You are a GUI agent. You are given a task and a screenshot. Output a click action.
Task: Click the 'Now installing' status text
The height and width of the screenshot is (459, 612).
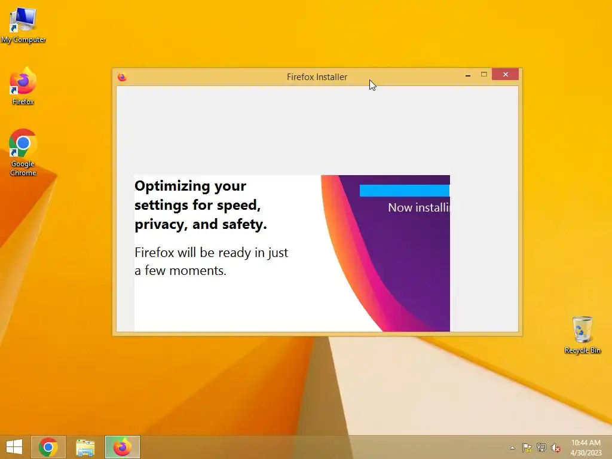point(419,207)
